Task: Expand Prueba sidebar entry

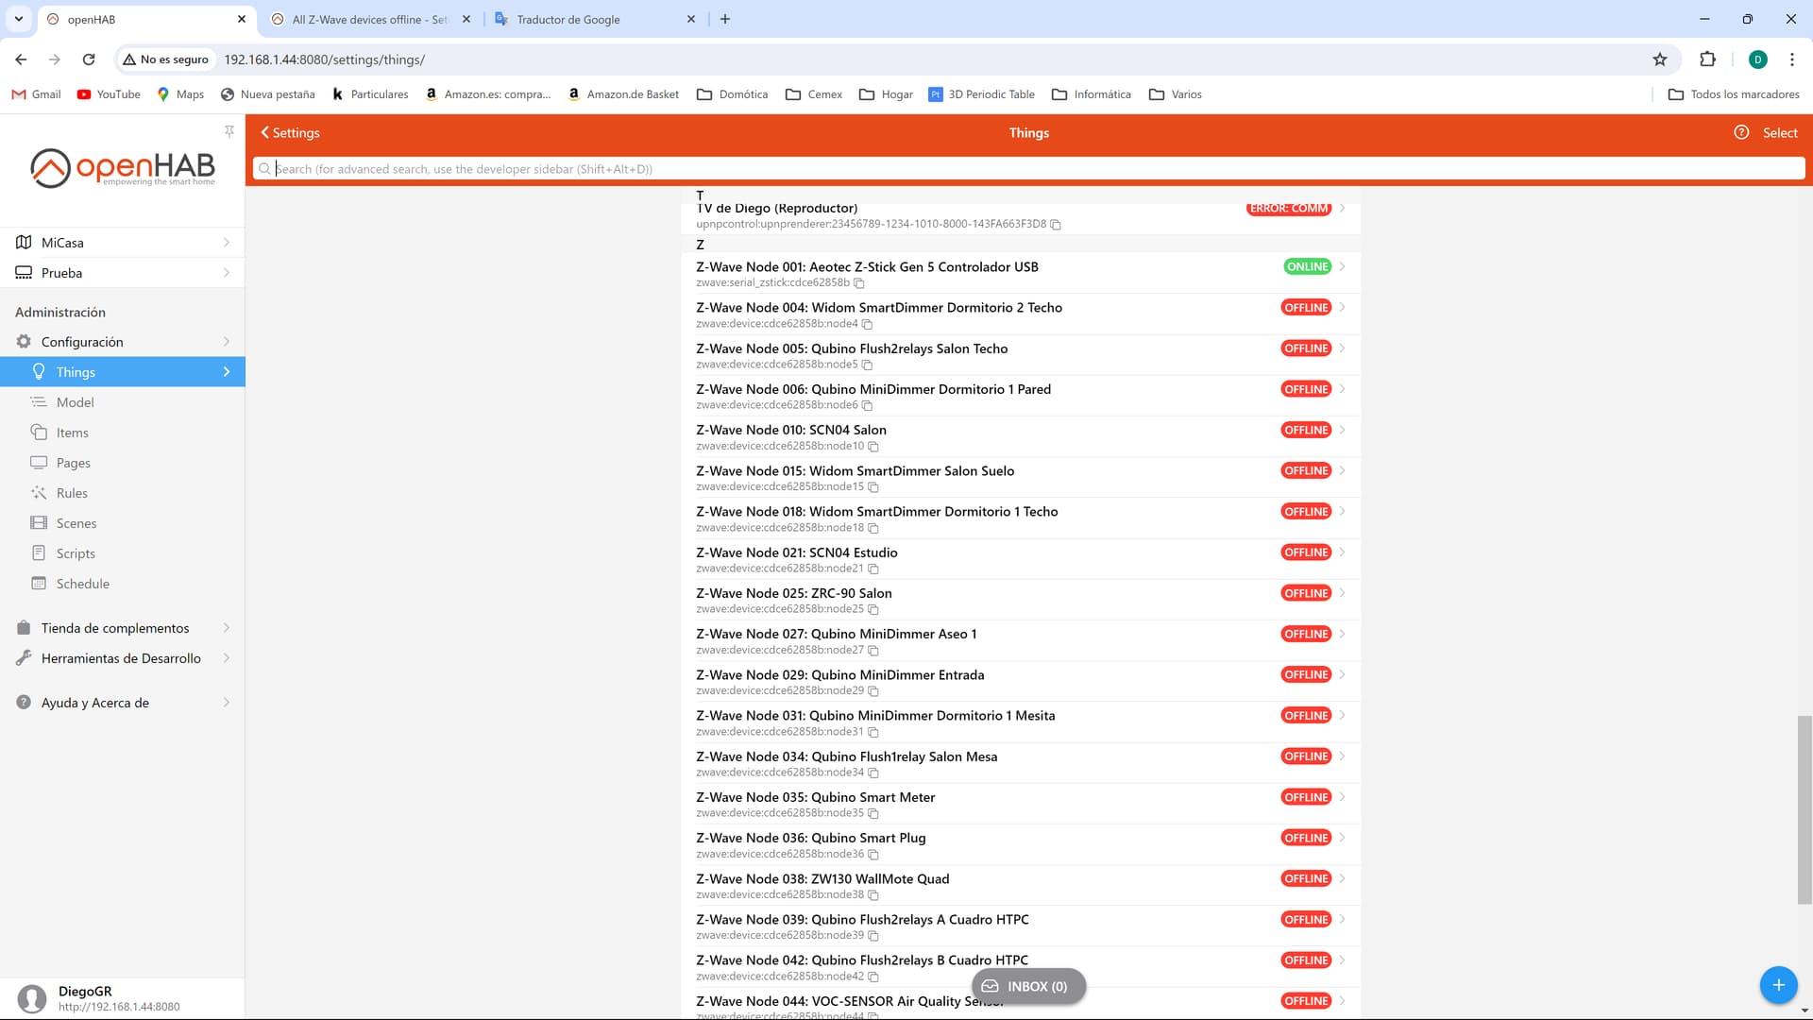Action: 123,273
